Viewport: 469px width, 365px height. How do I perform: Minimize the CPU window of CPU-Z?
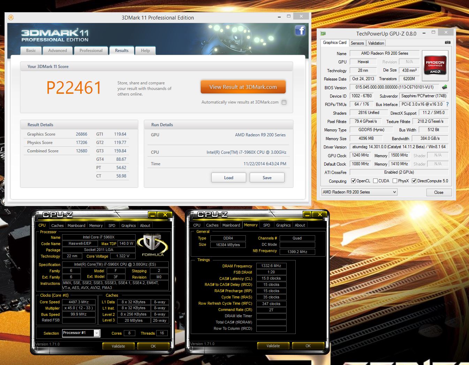152,214
